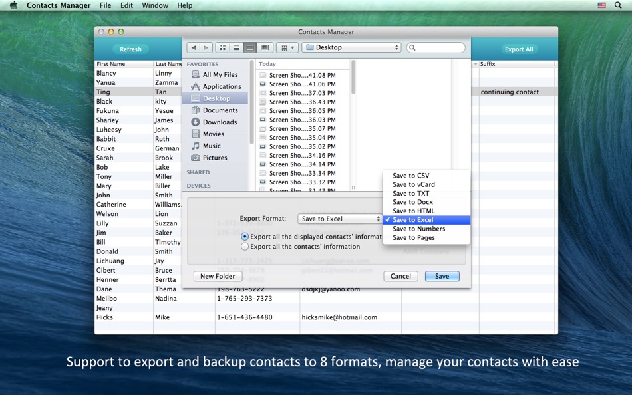Open the arrange items dropdown
This screenshot has width=632, height=395.
tap(287, 48)
